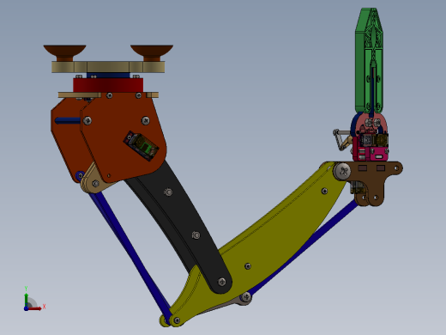This screenshot has width=446, height=335.
Task: Select the servo motor on the orange housing
Action: 142,146
